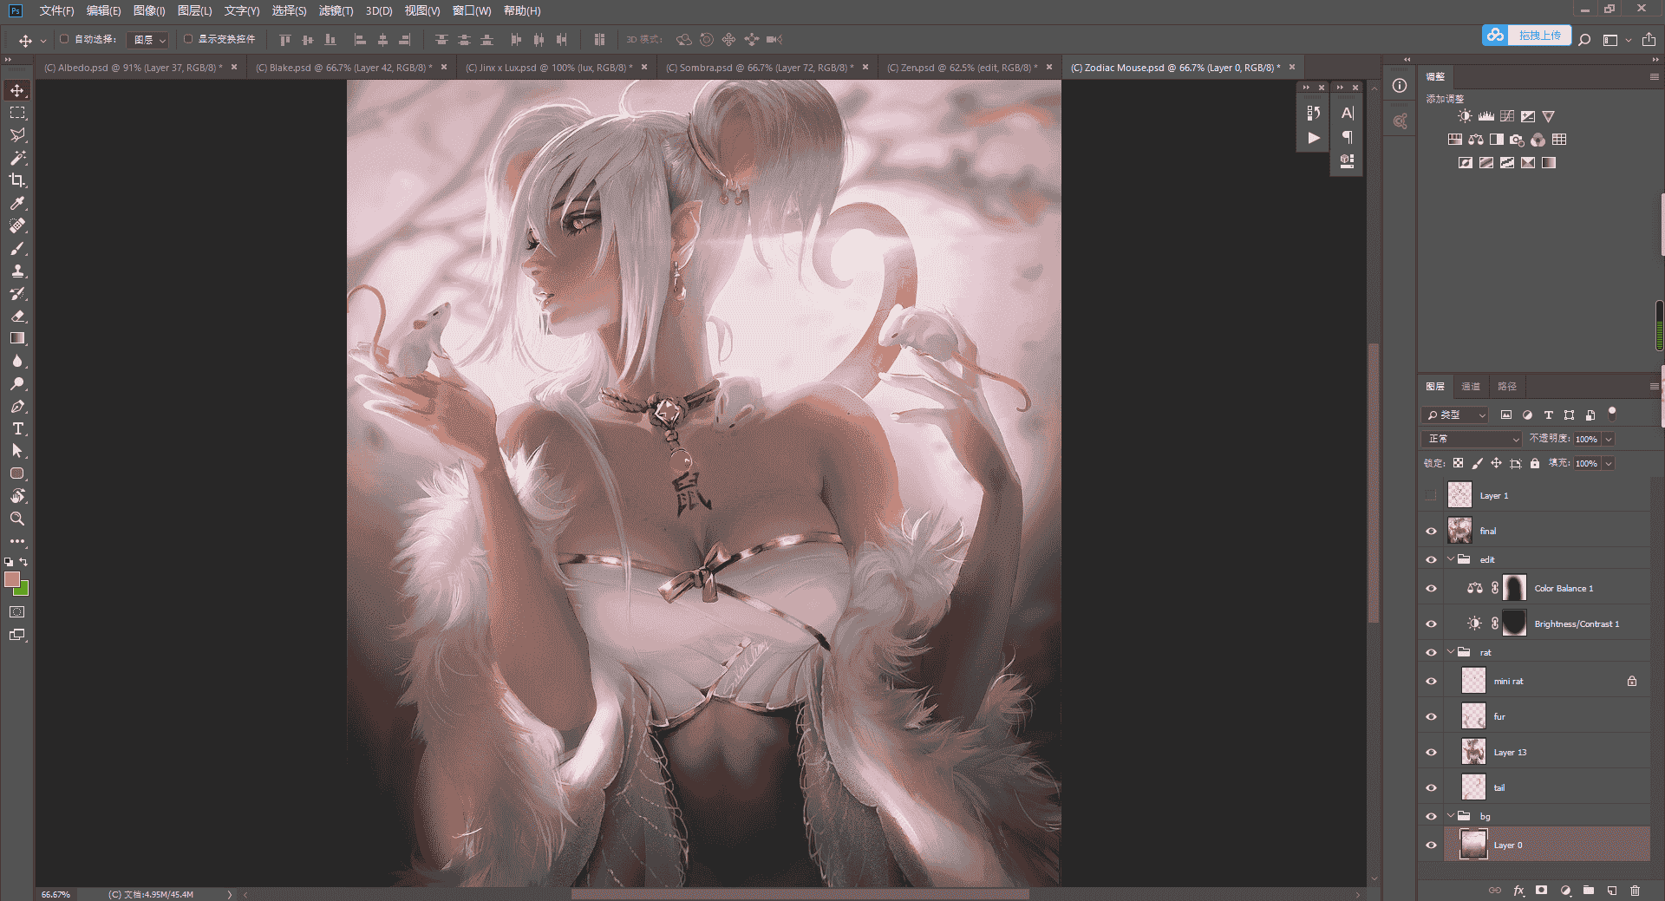The width and height of the screenshot is (1665, 901).
Task: Select the Rectangular Marquee tool
Action: pyautogui.click(x=17, y=113)
